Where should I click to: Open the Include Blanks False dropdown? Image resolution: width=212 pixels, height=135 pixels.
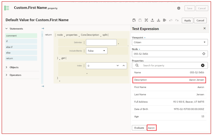coord(97,51)
